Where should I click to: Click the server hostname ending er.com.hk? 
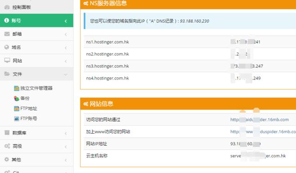pos(258,156)
